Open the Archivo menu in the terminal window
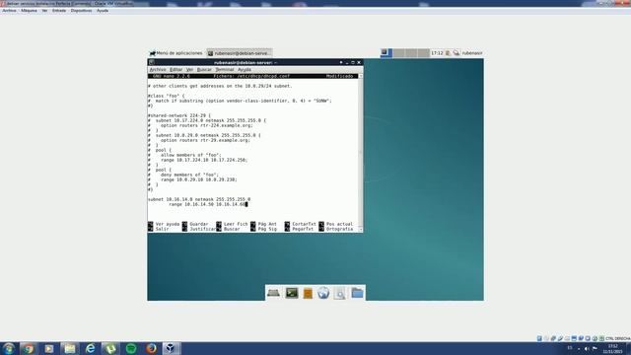The height and width of the screenshot is (355, 631). pos(158,70)
